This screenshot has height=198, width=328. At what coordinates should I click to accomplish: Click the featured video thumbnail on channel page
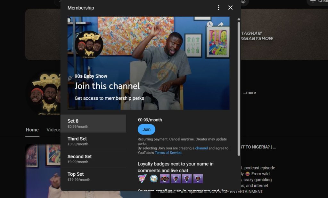43,171
